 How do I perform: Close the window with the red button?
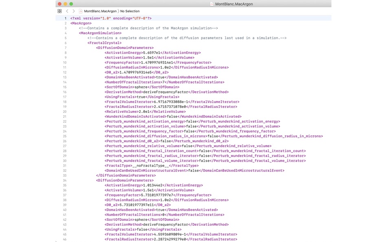coord(59,4)
